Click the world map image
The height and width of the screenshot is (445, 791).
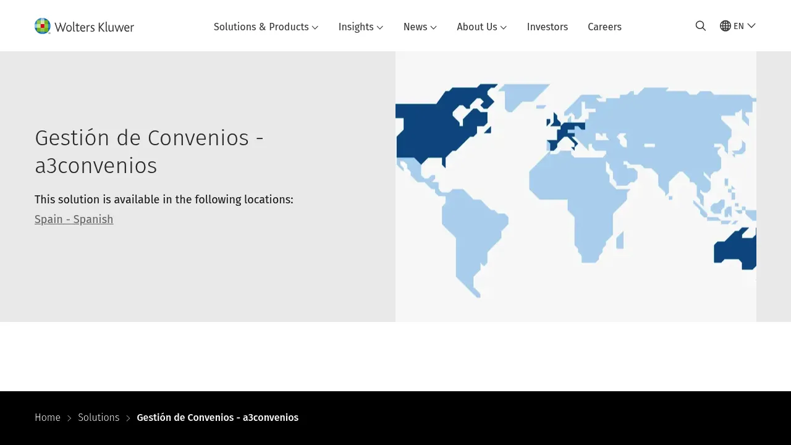click(x=576, y=187)
